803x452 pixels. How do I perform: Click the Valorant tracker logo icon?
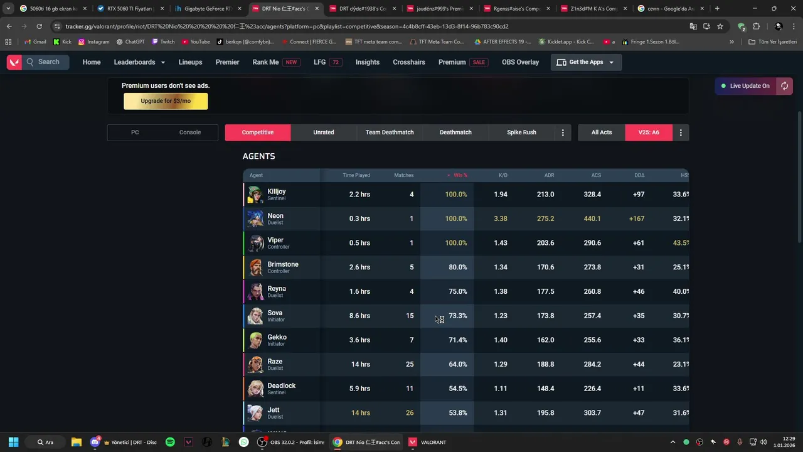click(14, 62)
